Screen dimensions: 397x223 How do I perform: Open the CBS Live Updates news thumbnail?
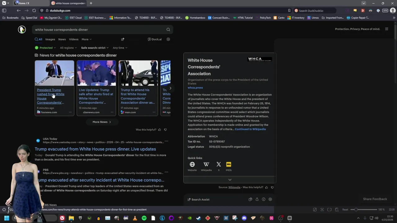point(96,73)
